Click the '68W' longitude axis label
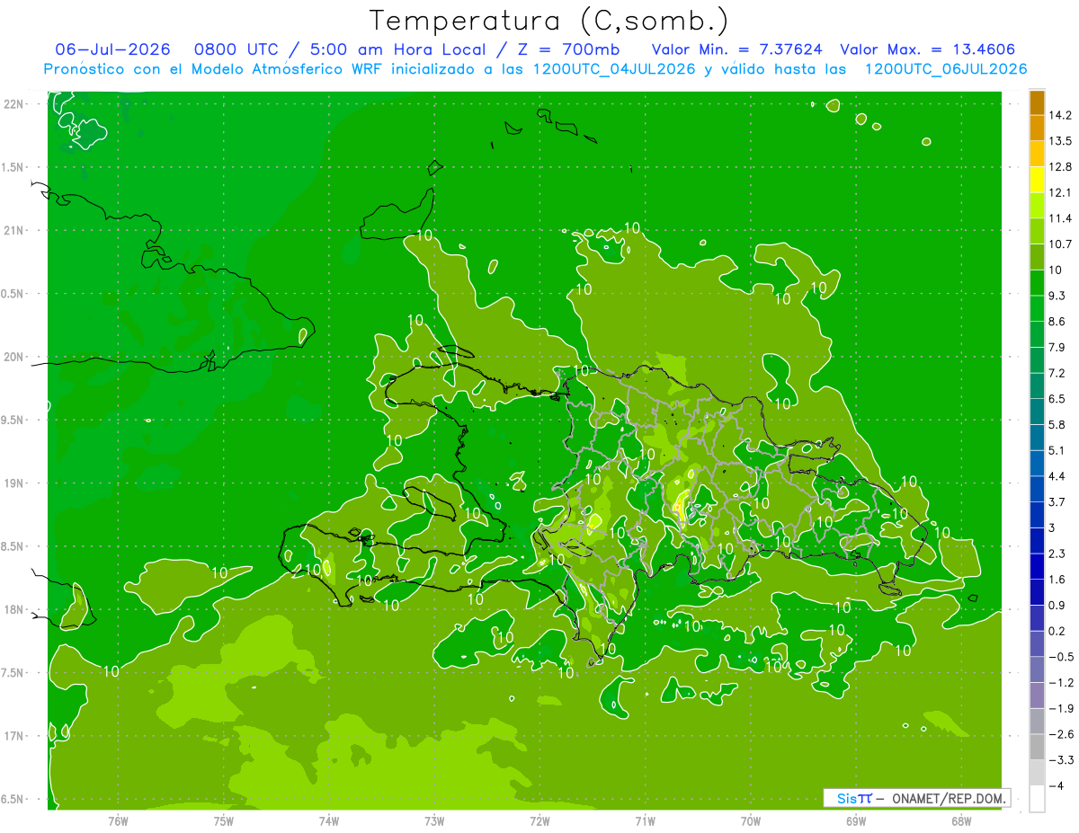The image size is (1079, 833). (x=961, y=820)
